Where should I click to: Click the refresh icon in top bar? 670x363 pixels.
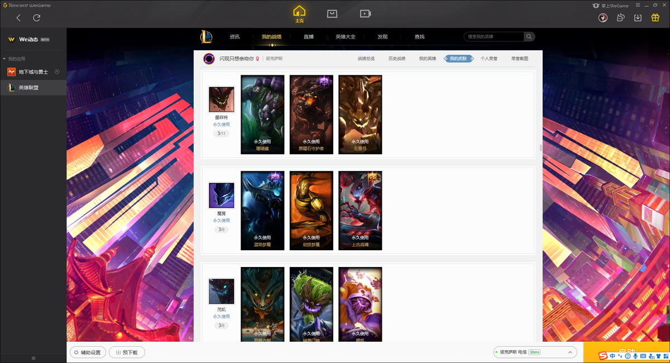pyautogui.click(x=36, y=18)
